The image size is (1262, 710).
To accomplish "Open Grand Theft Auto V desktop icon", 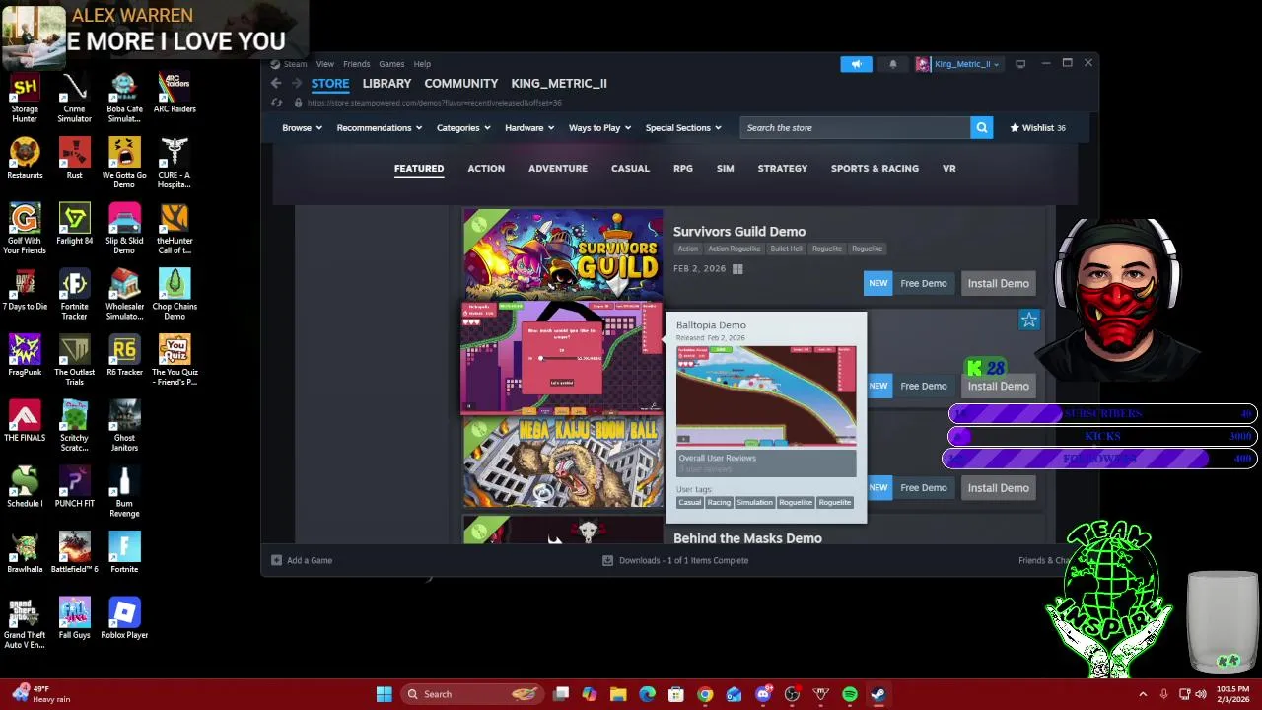I will pyautogui.click(x=25, y=623).
